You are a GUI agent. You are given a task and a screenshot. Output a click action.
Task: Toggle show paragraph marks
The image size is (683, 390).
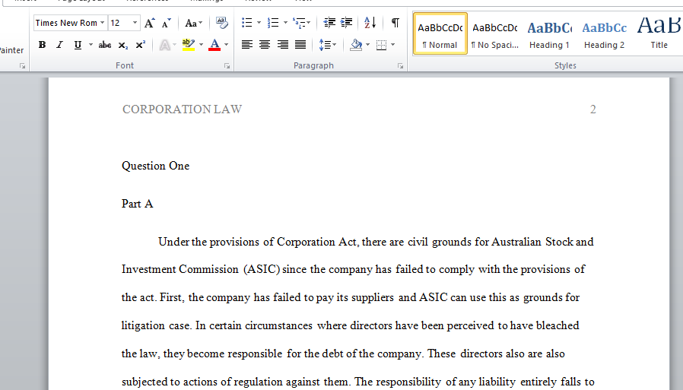[x=395, y=23]
